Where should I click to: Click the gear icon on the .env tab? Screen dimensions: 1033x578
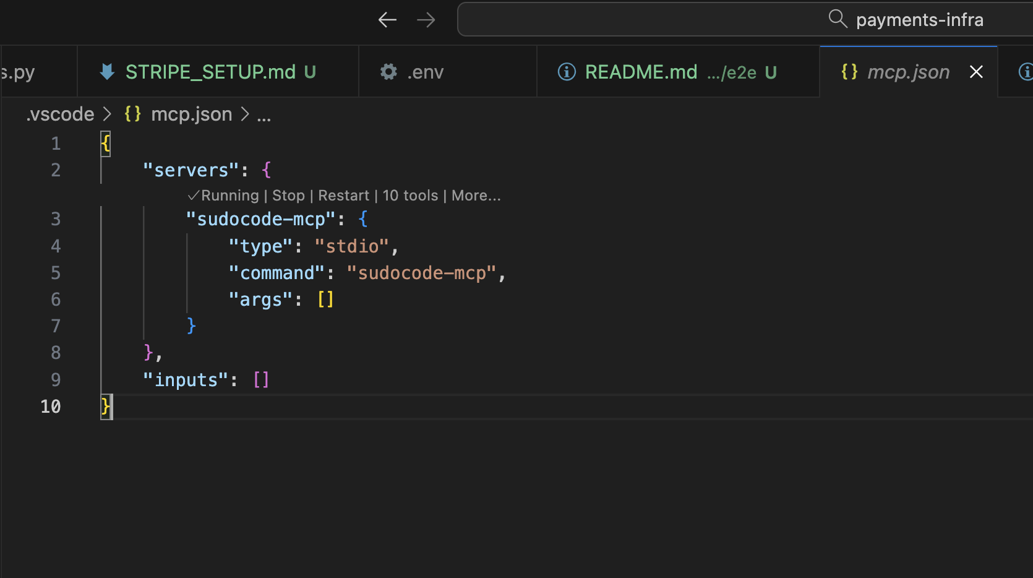(x=388, y=71)
